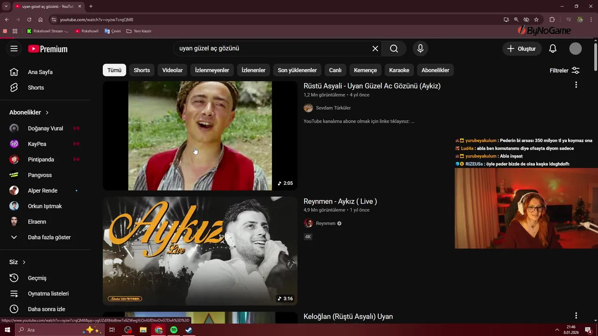
Task: Open the Windows Start menu
Action: point(7,330)
